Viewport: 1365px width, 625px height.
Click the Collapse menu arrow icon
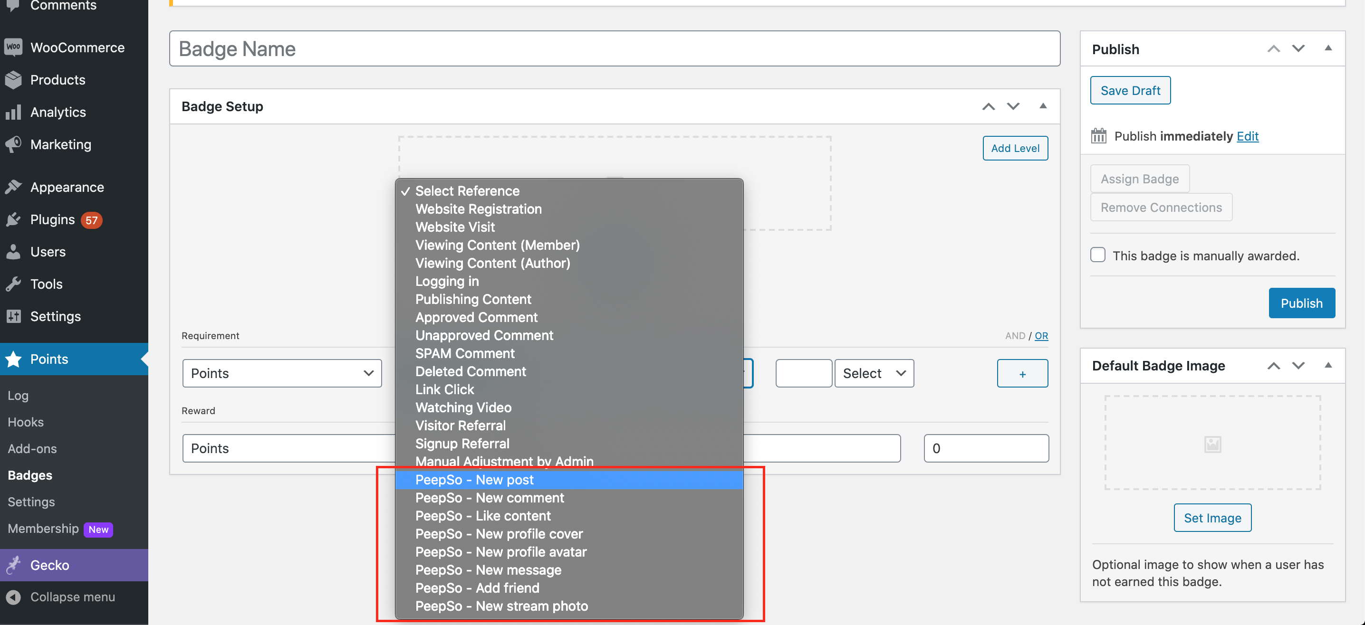pyautogui.click(x=13, y=597)
